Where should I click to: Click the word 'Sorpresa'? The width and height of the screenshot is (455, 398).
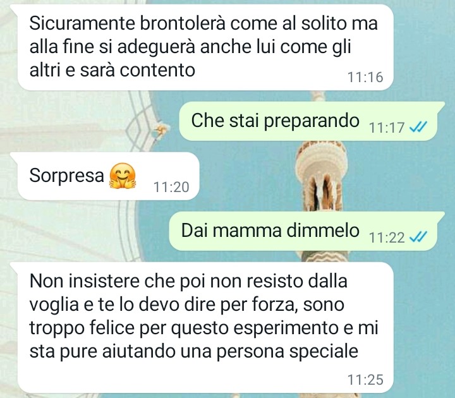point(67,176)
